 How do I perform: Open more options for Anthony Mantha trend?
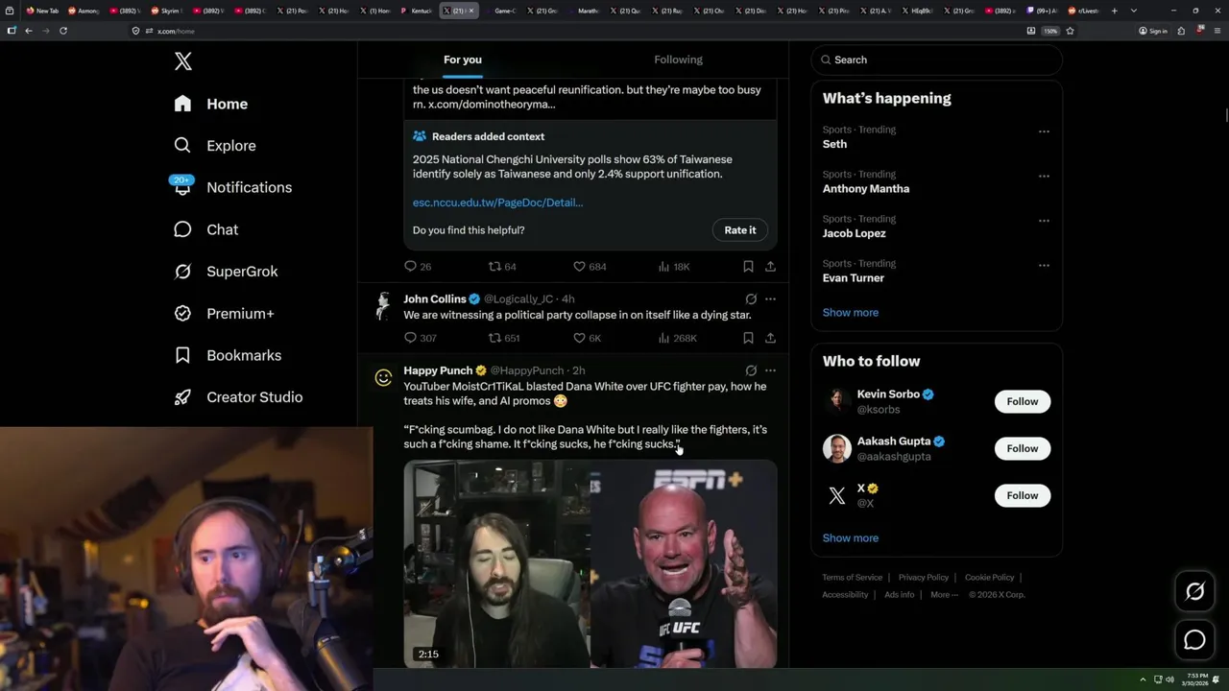[1044, 177]
